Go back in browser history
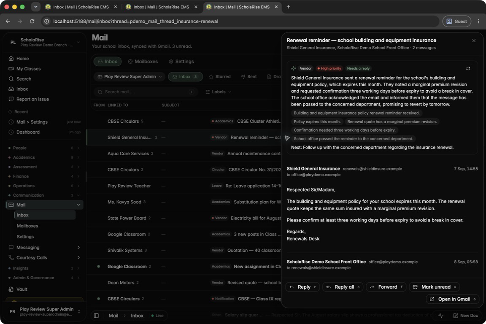Viewport: 486px width, 324px height. [x=8, y=22]
